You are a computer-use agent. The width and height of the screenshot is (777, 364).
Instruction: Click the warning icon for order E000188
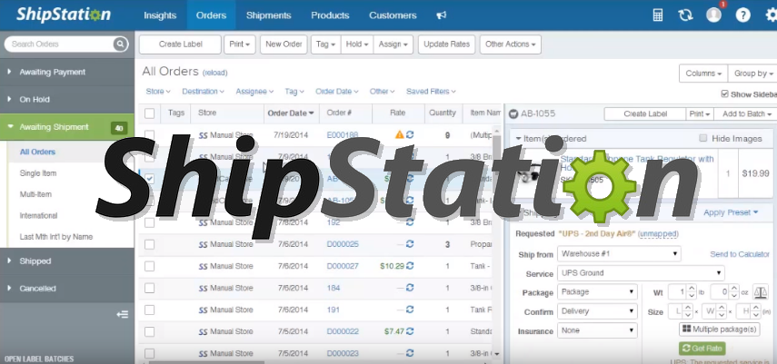coord(399,134)
